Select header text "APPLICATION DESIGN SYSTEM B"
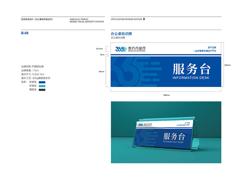Screen dimensions: 242x180 128,19
